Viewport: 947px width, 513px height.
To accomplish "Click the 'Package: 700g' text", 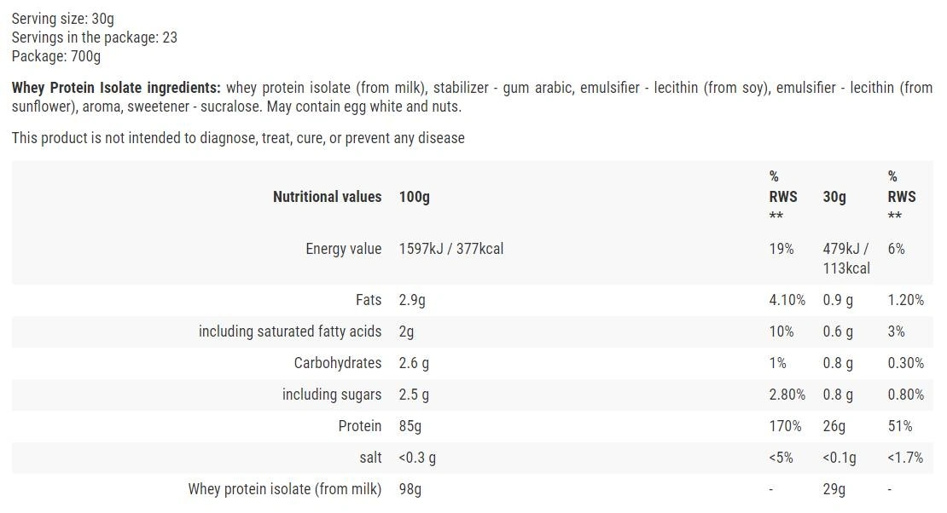I will (56, 56).
